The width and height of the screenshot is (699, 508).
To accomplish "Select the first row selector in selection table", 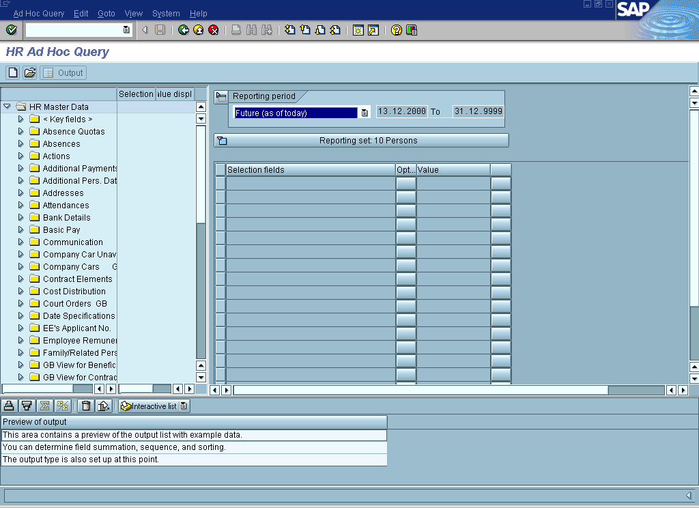I will (220, 183).
